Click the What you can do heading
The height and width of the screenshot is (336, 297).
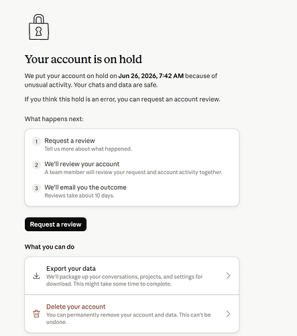[x=50, y=247]
